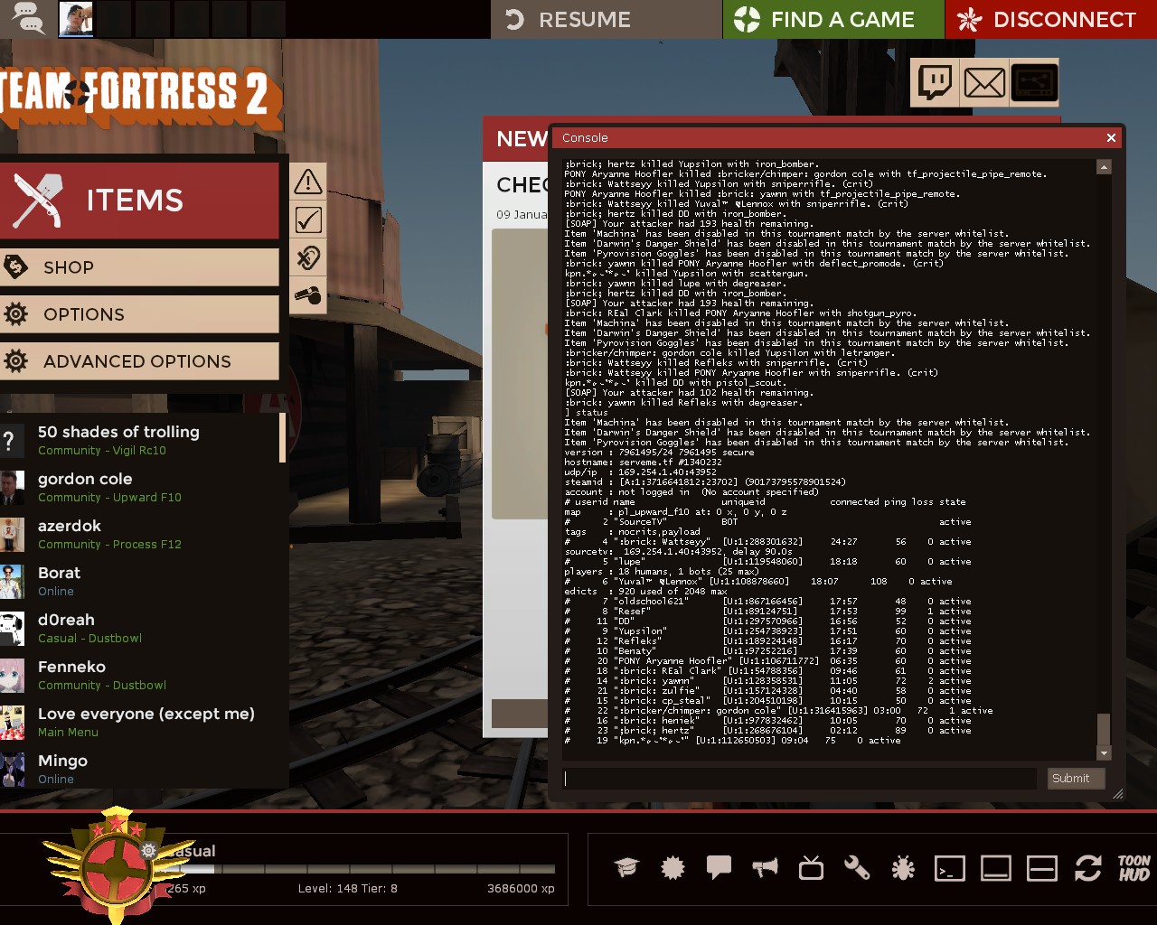Screen dimensions: 1157x925
Task: Click the console command input field
Action: click(x=799, y=779)
